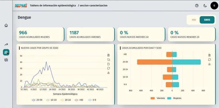Toggle the Varones legend swatch

click(153, 98)
